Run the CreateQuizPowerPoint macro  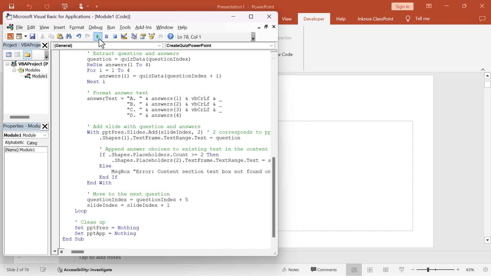[x=97, y=36]
